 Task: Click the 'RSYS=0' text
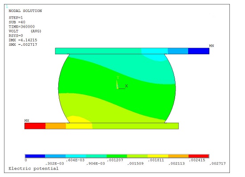(16, 36)
